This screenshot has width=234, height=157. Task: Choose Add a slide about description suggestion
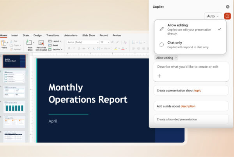191,106
